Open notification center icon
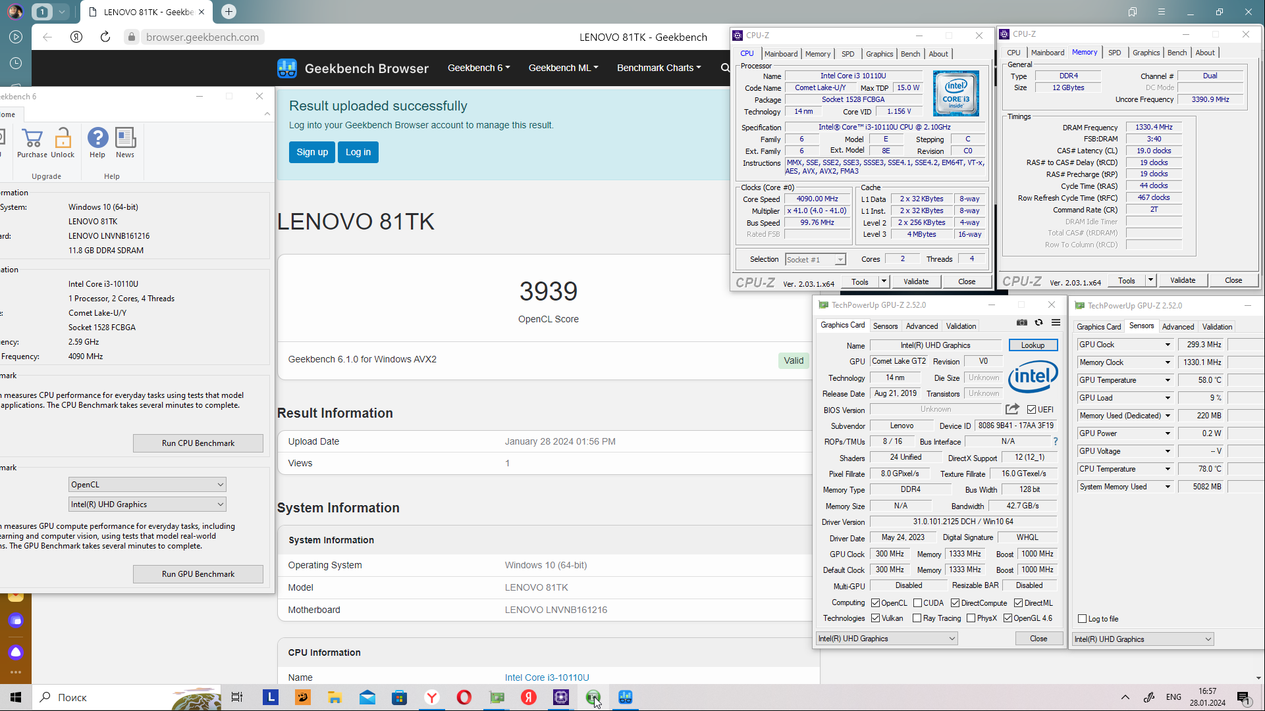Image resolution: width=1265 pixels, height=711 pixels. click(1243, 697)
